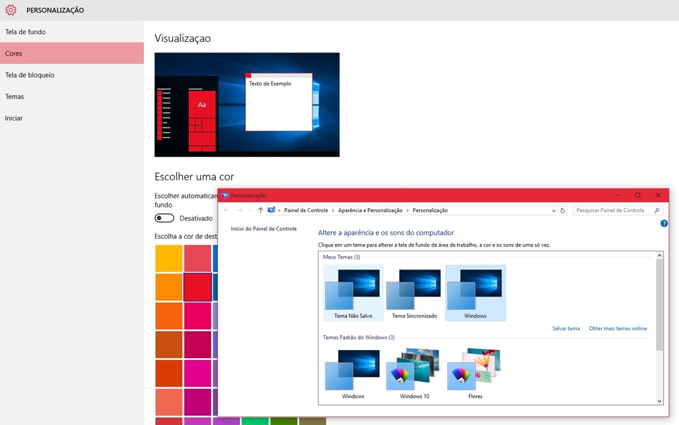679x425 pixels.
Task: Click the themes list scroll down arrow
Action: tap(659, 401)
